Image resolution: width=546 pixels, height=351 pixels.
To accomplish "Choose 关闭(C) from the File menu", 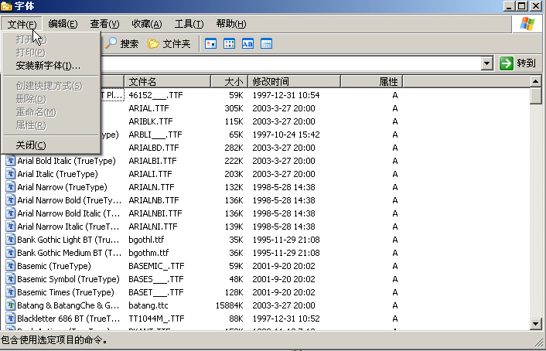I will coord(51,145).
